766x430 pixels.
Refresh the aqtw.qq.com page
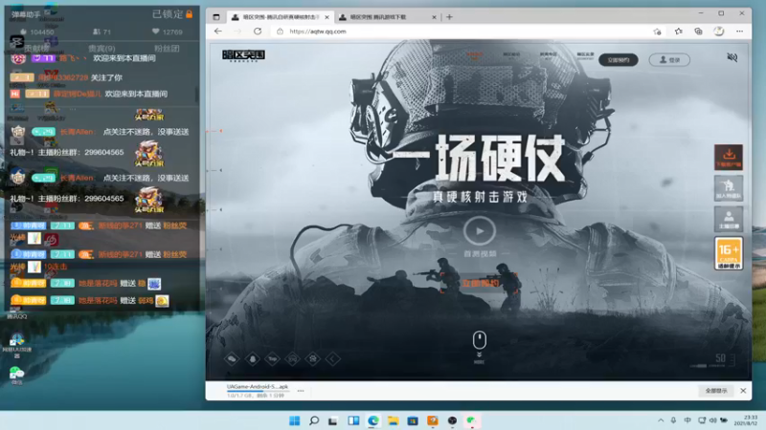tap(258, 32)
